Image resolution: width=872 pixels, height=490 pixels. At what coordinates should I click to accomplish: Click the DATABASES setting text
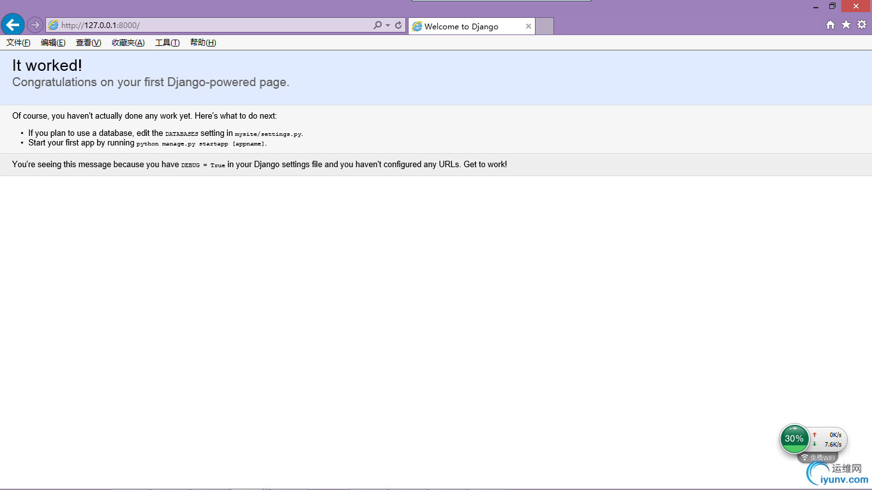coord(182,134)
